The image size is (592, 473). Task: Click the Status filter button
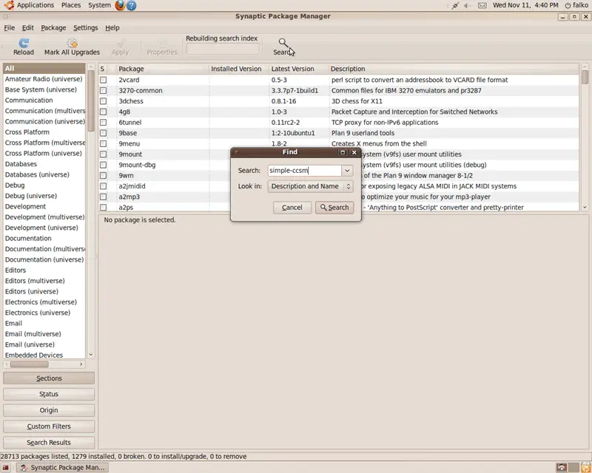coord(49,394)
